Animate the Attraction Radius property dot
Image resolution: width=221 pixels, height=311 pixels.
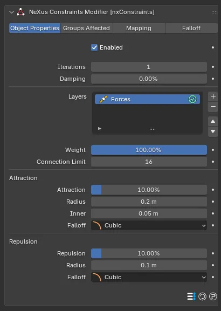click(x=213, y=202)
